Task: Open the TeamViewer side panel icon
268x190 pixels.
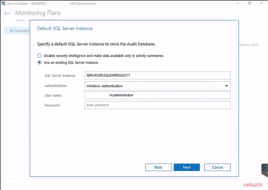Action: [x=265, y=168]
